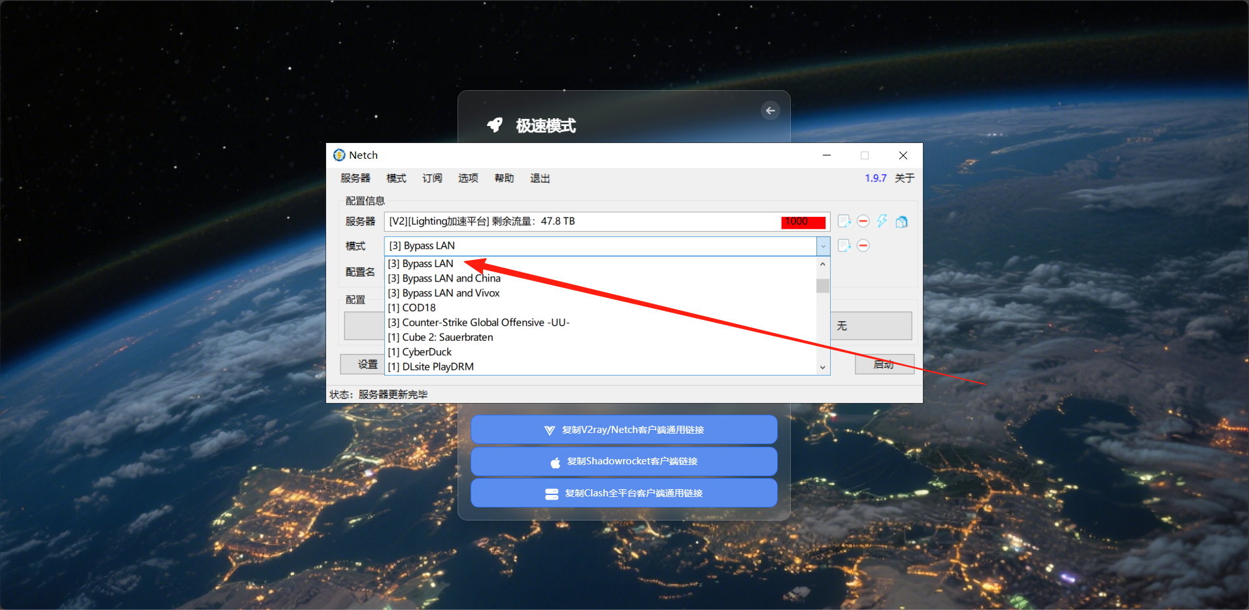Open the 服务器 menu
Image resolution: width=1249 pixels, height=610 pixels.
(355, 178)
